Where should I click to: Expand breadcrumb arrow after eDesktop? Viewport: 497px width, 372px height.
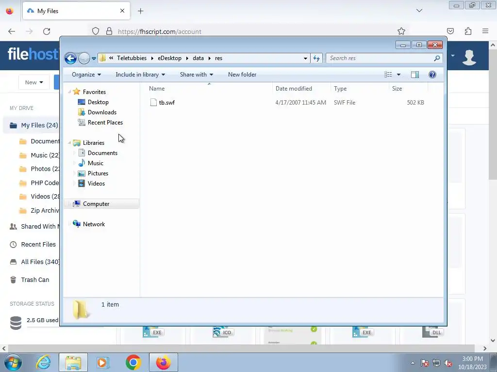[x=187, y=58]
